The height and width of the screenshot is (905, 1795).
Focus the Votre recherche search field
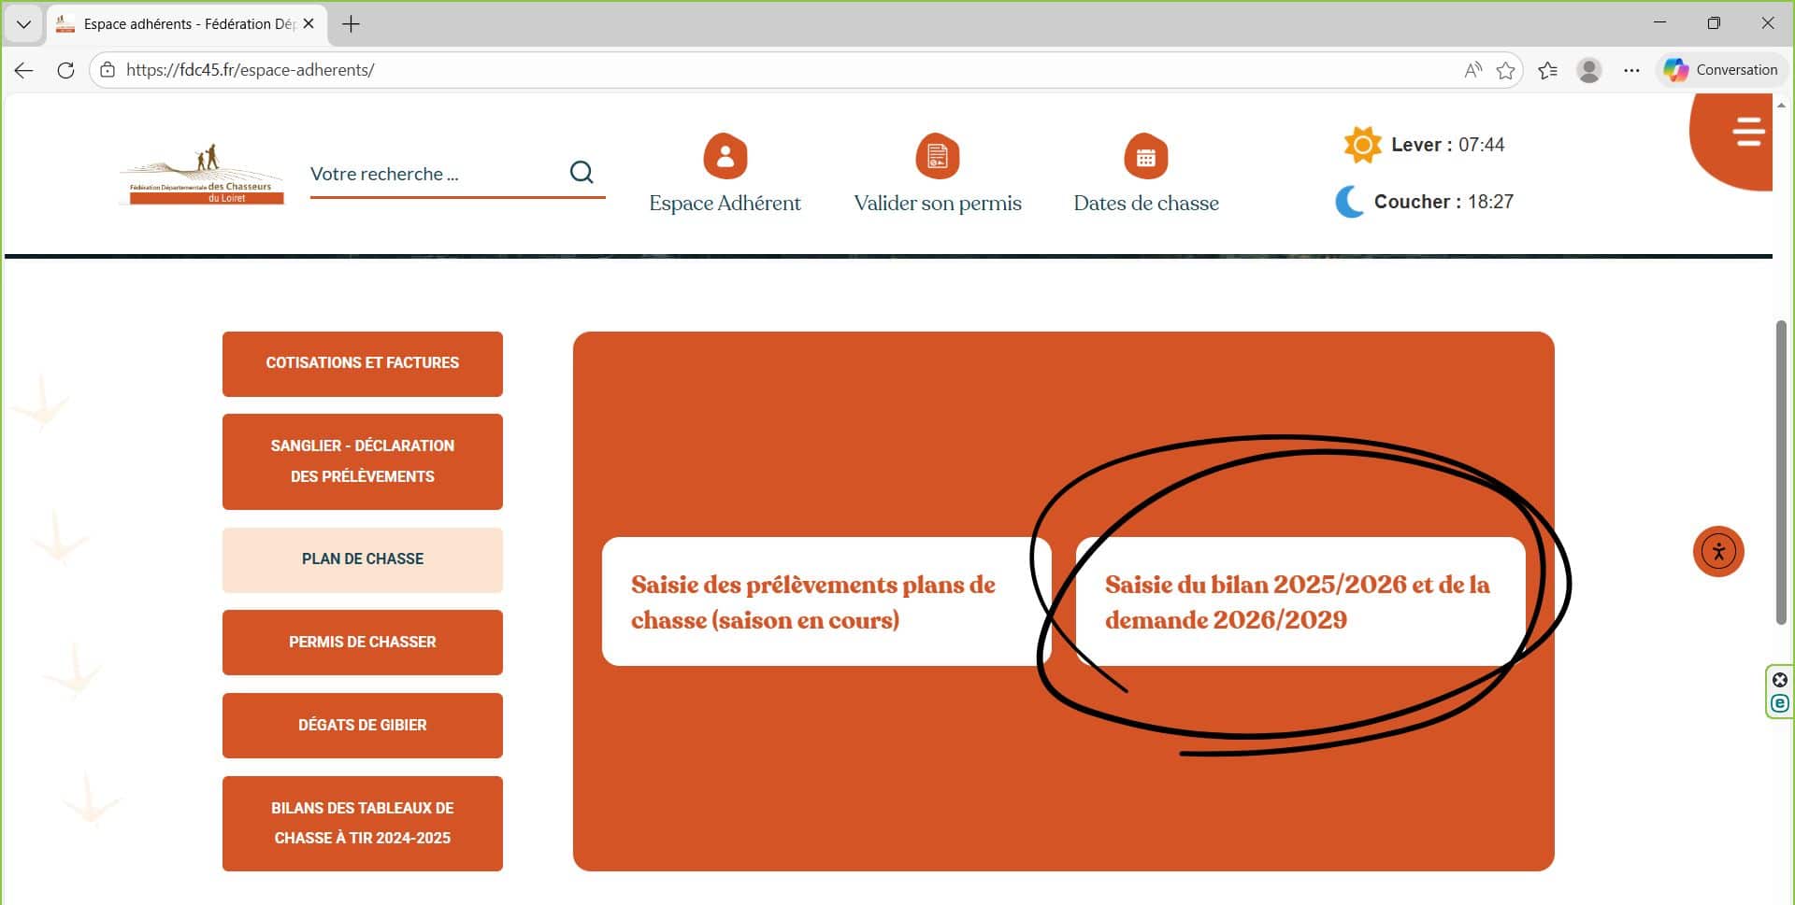coord(432,174)
